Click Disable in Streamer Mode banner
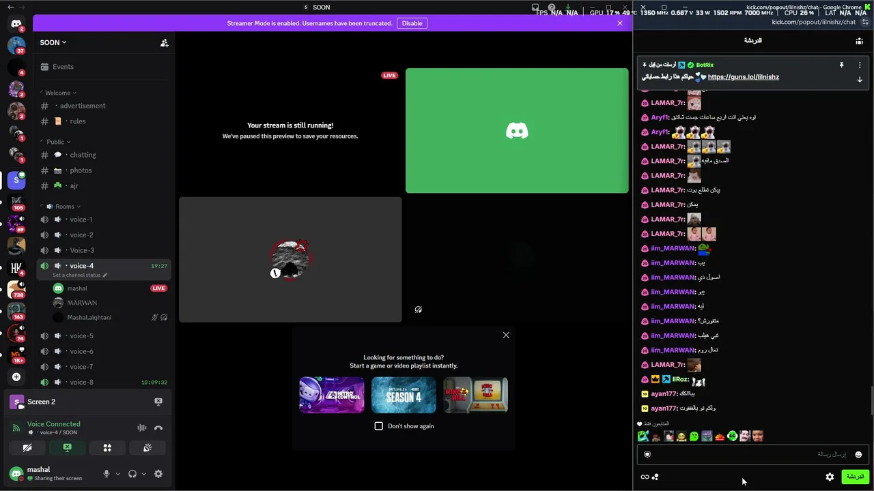The image size is (874, 491). (412, 23)
